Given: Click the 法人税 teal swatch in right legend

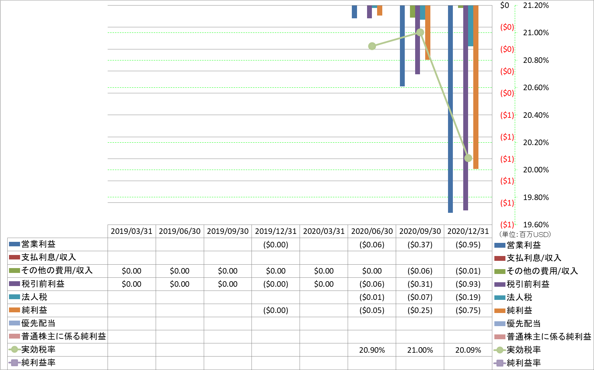Looking at the screenshot, I should click(500, 297).
